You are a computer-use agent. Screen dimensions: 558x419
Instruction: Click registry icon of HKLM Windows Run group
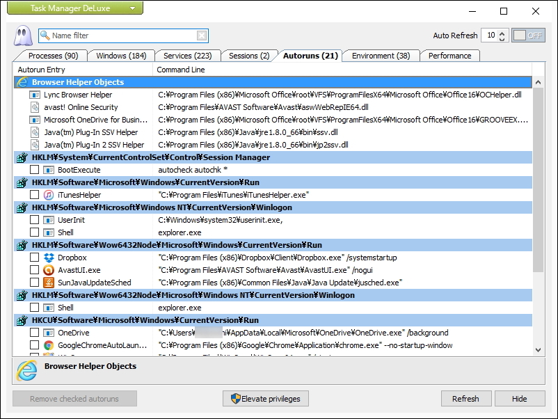[22, 182]
